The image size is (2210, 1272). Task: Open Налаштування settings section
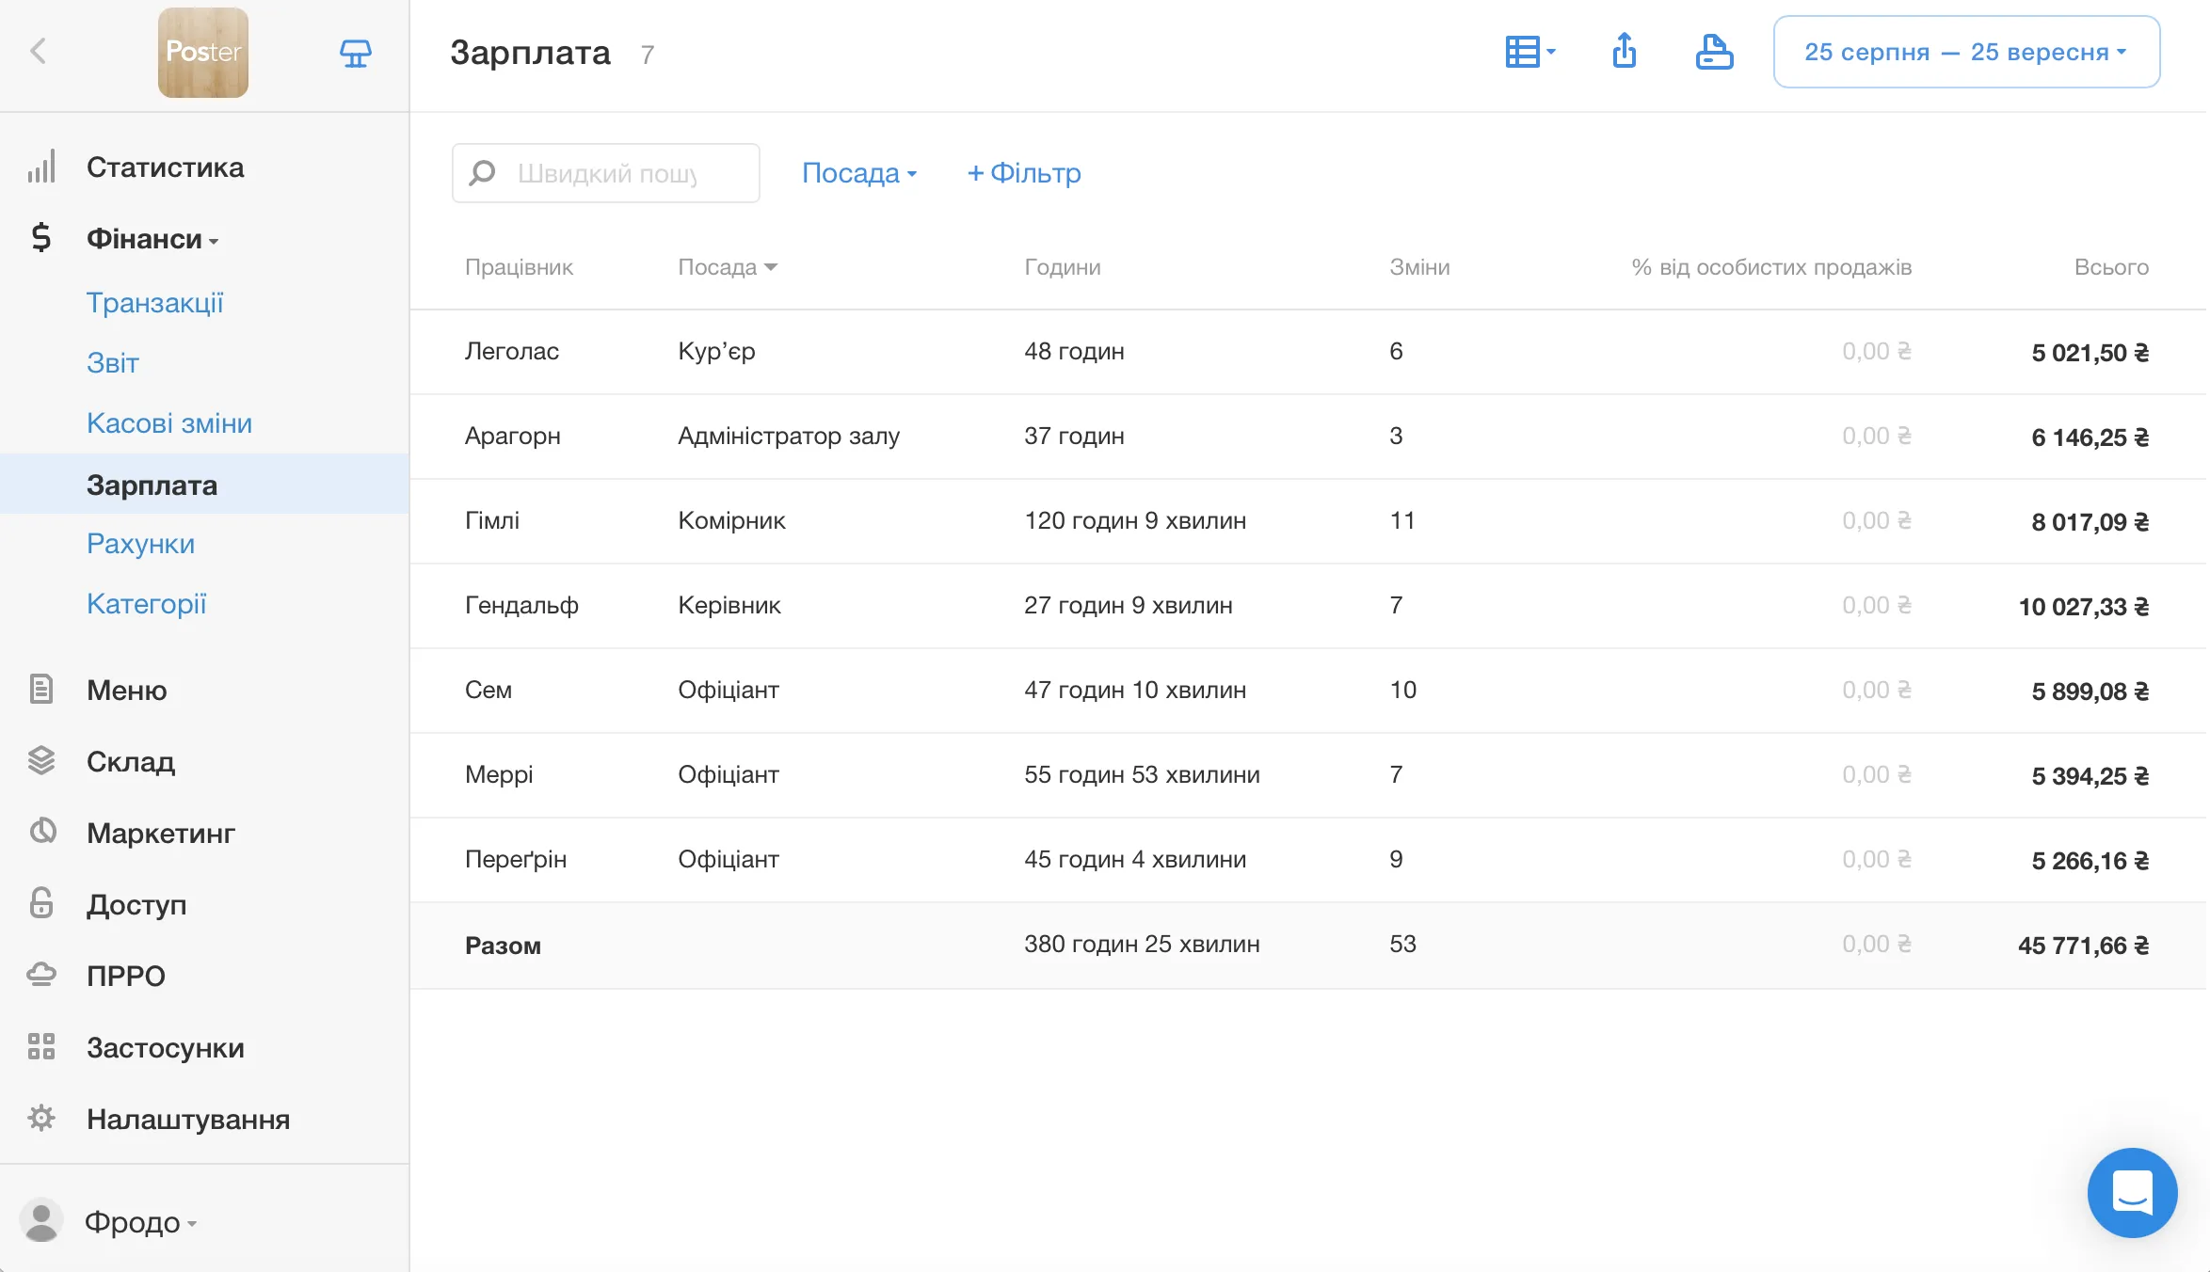point(187,1119)
